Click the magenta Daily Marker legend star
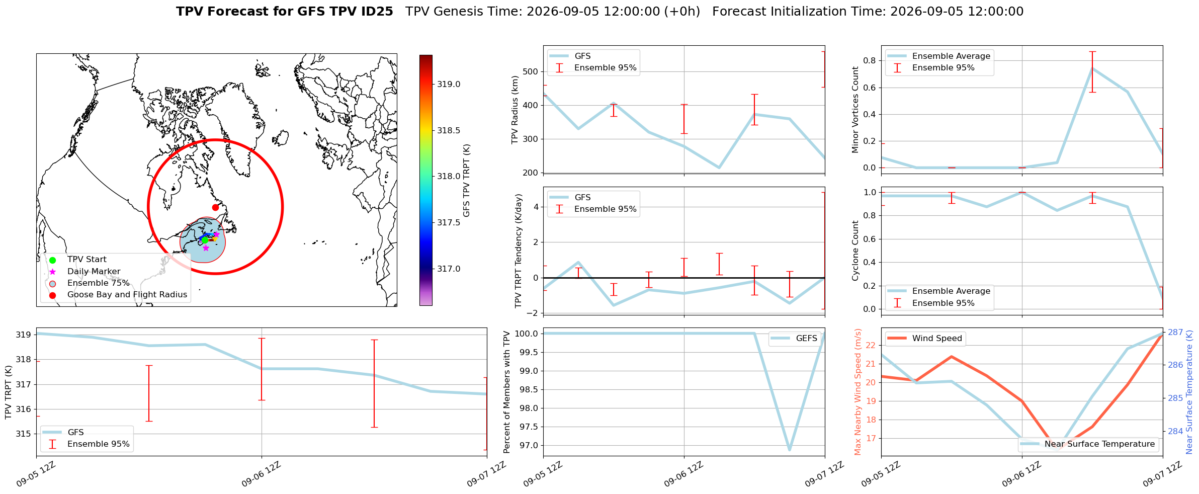The width and height of the screenshot is (1199, 494). (x=52, y=272)
